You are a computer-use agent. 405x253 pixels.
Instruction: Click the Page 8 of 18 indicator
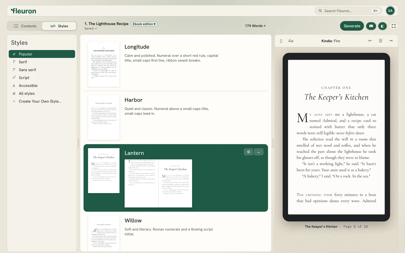pyautogui.click(x=355, y=226)
